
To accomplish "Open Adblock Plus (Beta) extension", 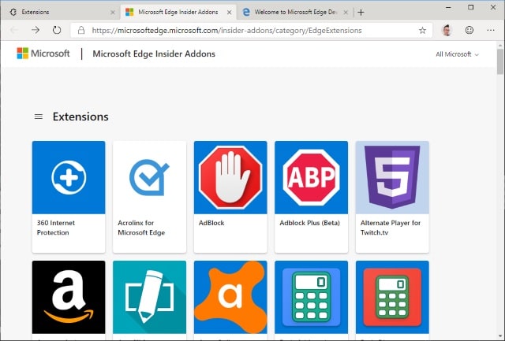I will pyautogui.click(x=310, y=177).
